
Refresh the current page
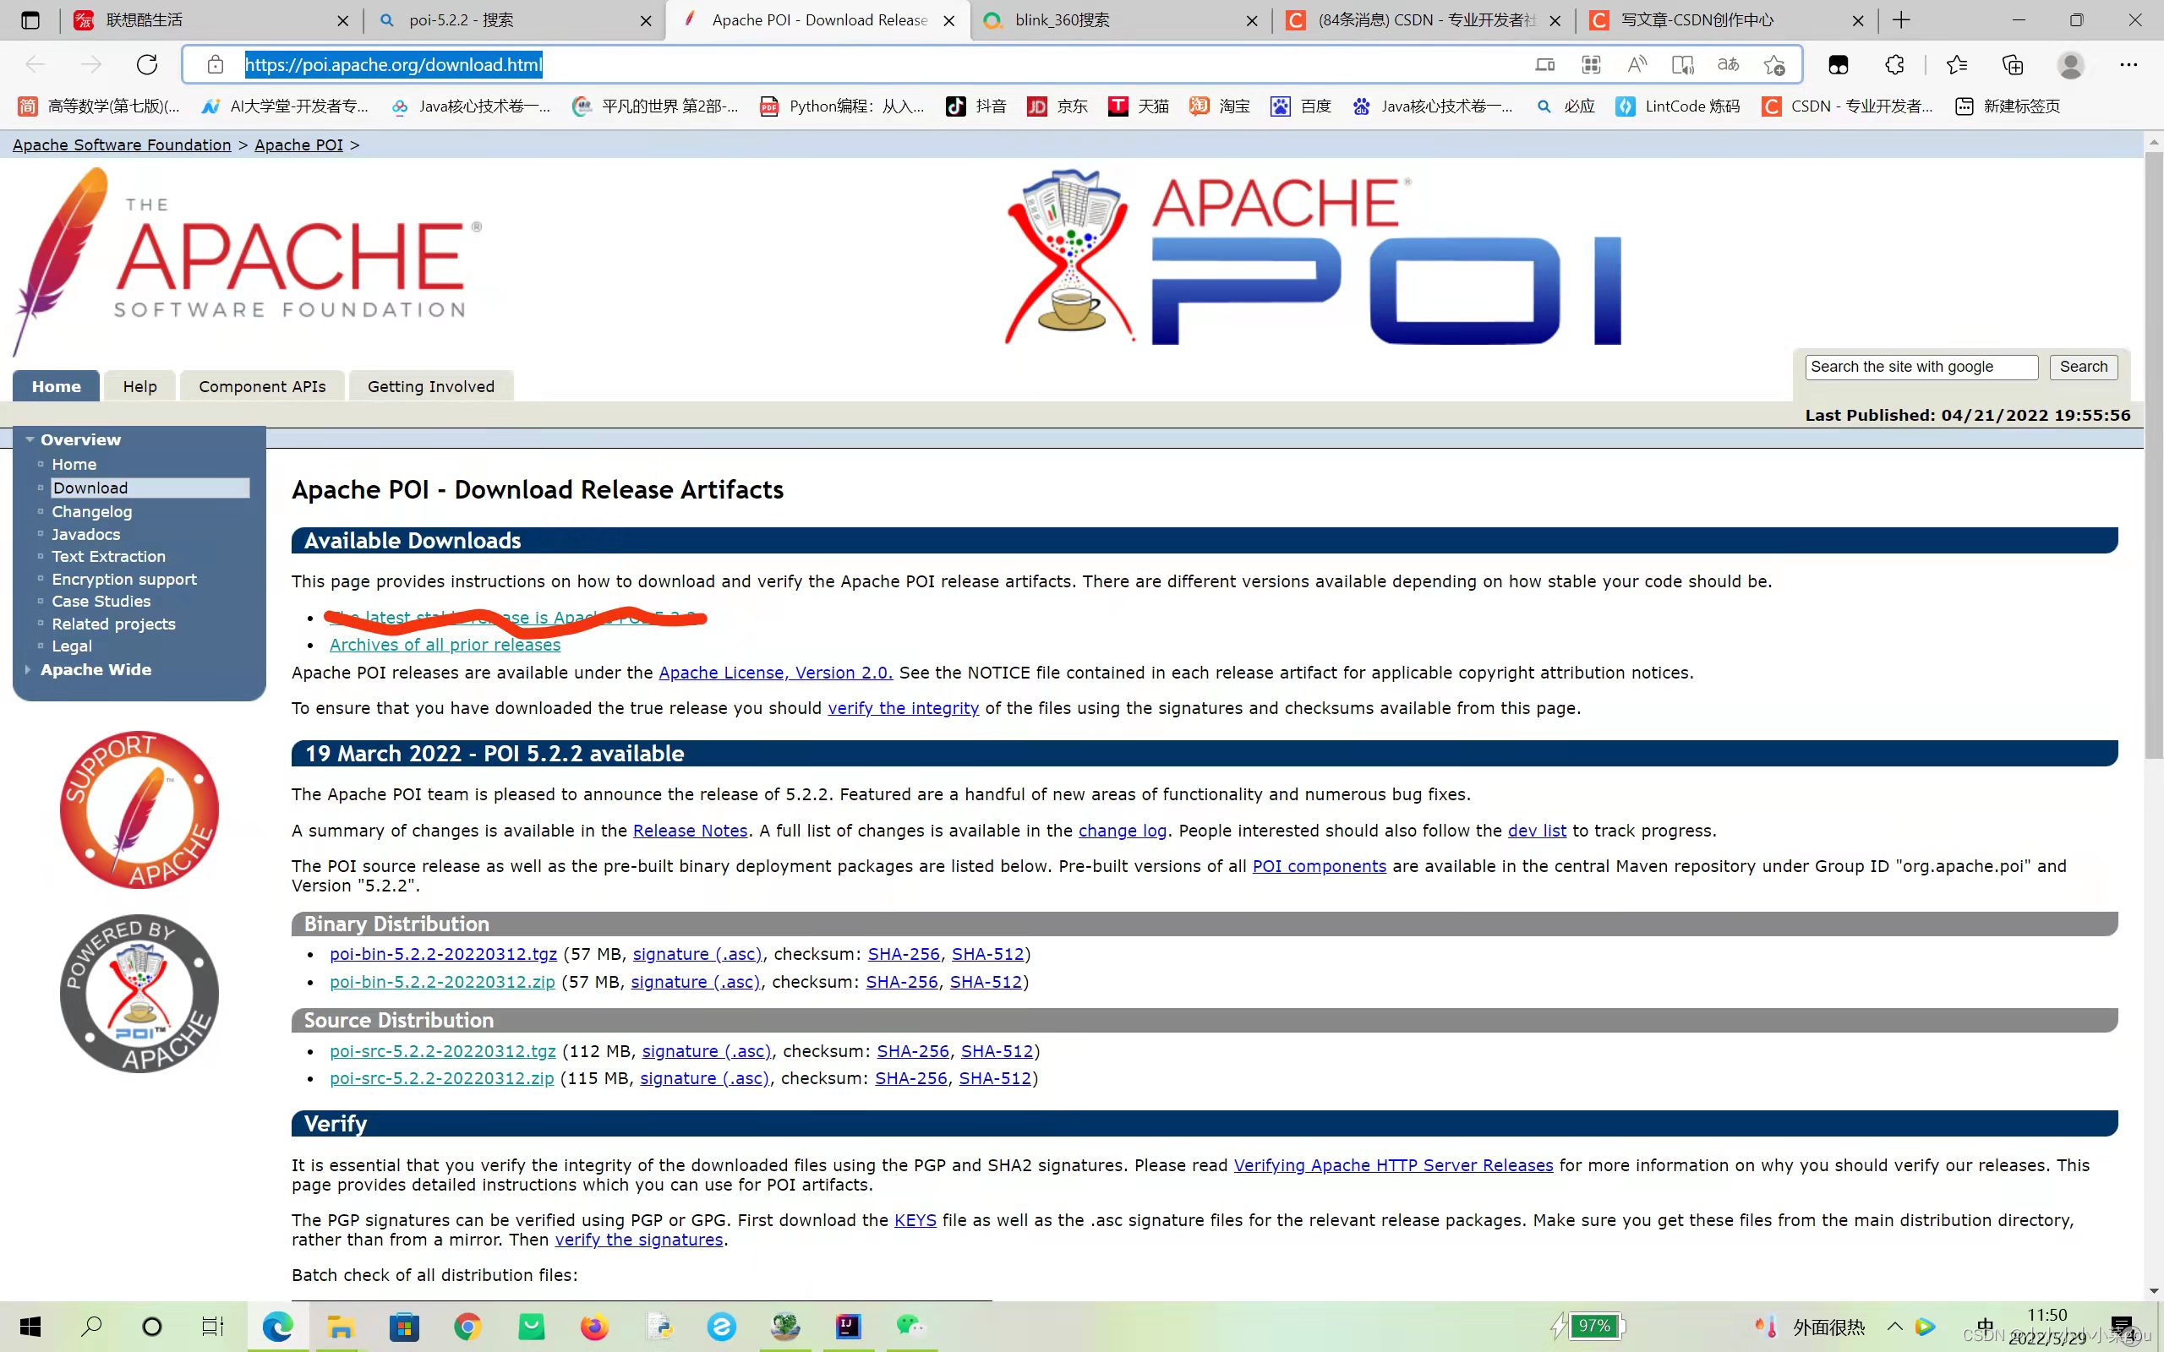coord(145,64)
